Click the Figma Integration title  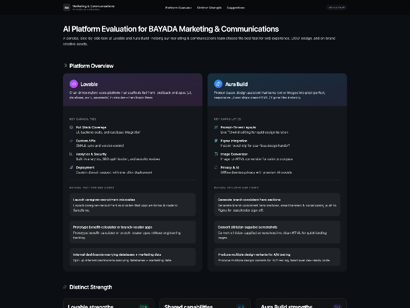[234, 141]
